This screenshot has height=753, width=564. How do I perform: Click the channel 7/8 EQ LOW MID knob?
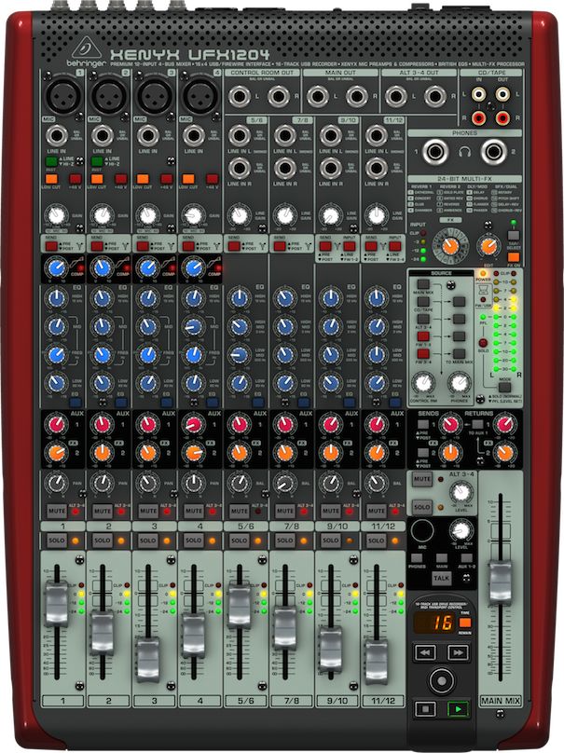point(285,355)
